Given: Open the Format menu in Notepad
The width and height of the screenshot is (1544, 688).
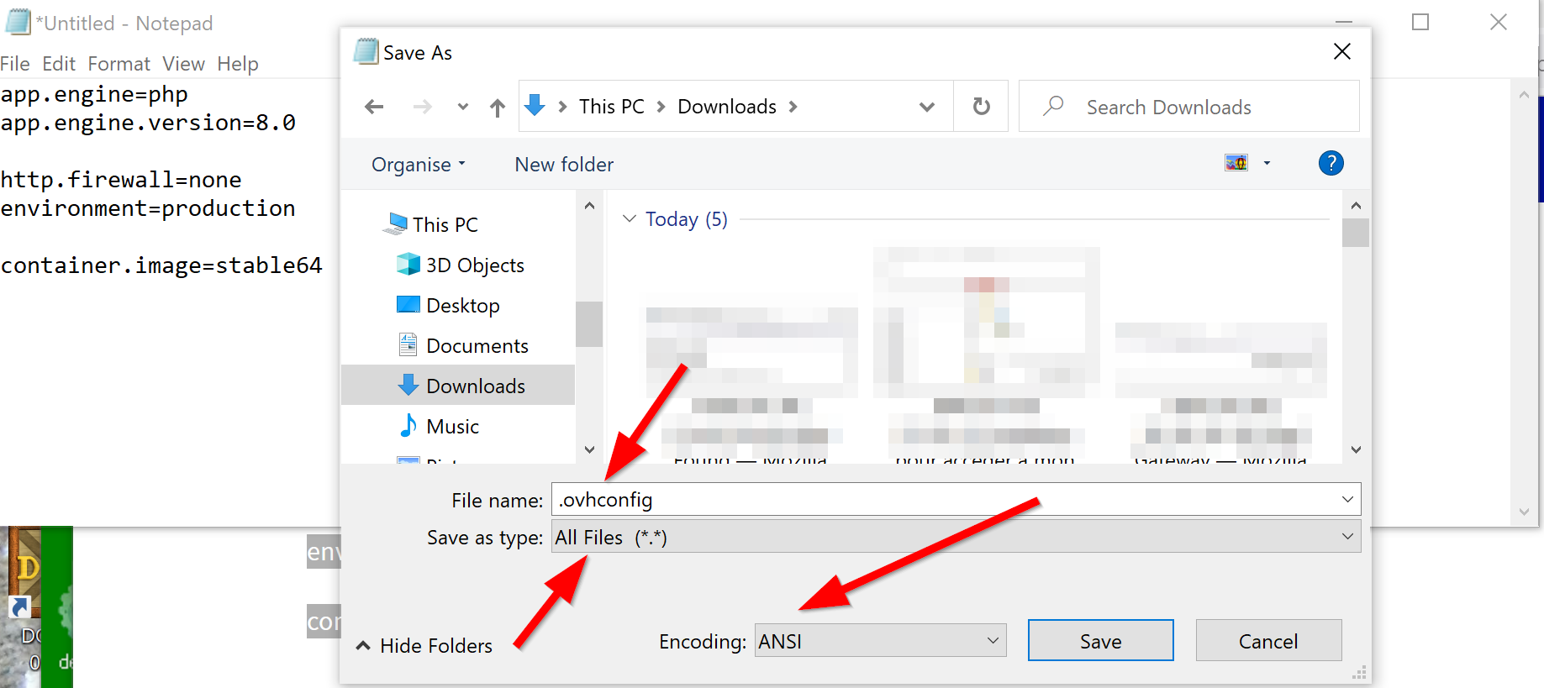Looking at the screenshot, I should click(119, 64).
